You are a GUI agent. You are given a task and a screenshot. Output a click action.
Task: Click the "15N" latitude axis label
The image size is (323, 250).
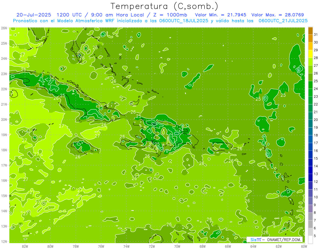click(x=4, y=196)
